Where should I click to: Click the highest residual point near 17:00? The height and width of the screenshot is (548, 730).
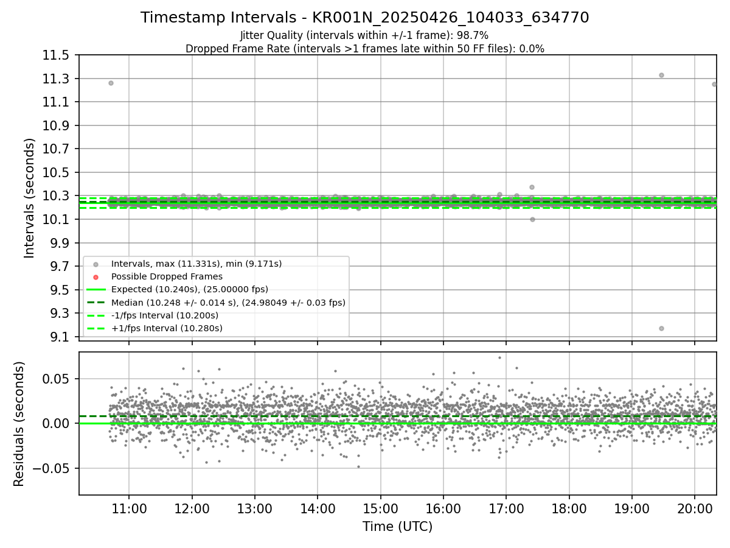(499, 357)
